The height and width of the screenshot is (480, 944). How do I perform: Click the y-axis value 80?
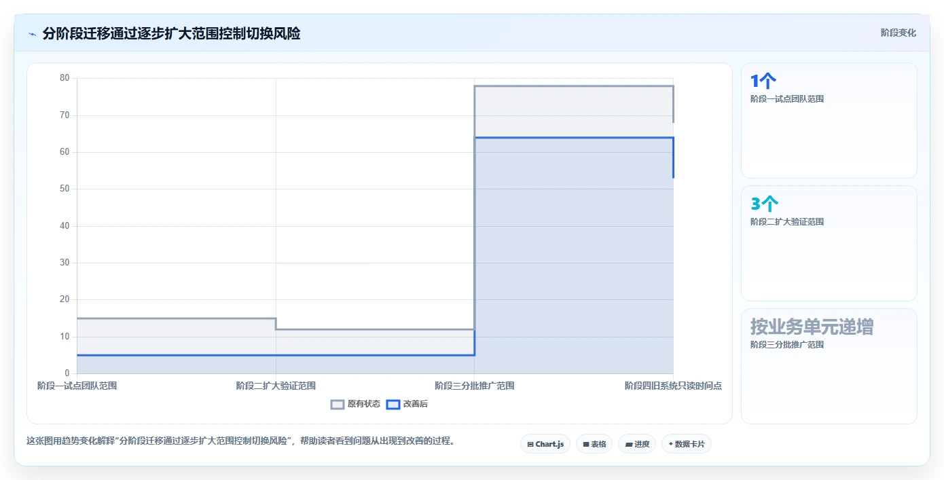point(65,78)
